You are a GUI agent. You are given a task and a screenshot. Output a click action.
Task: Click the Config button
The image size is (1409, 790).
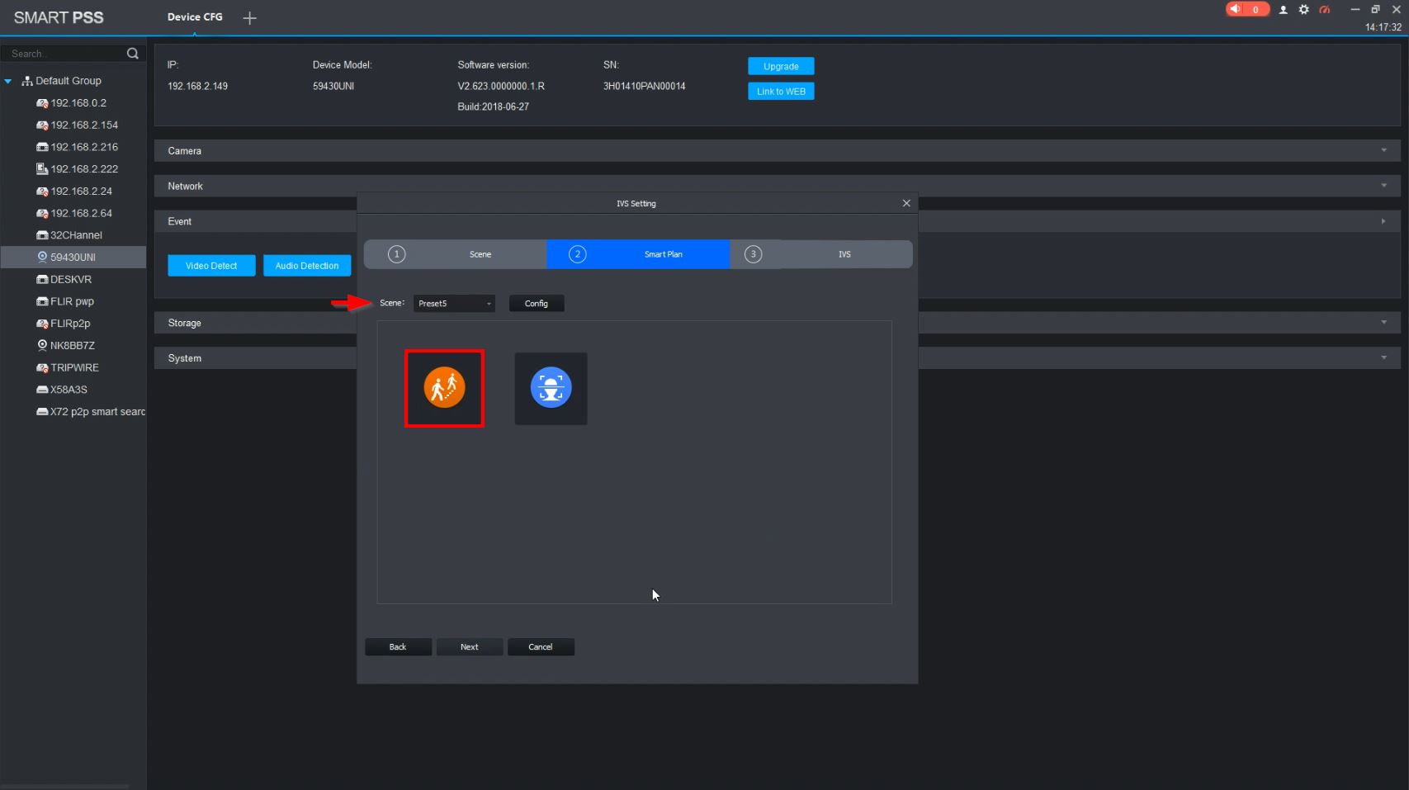[537, 304]
